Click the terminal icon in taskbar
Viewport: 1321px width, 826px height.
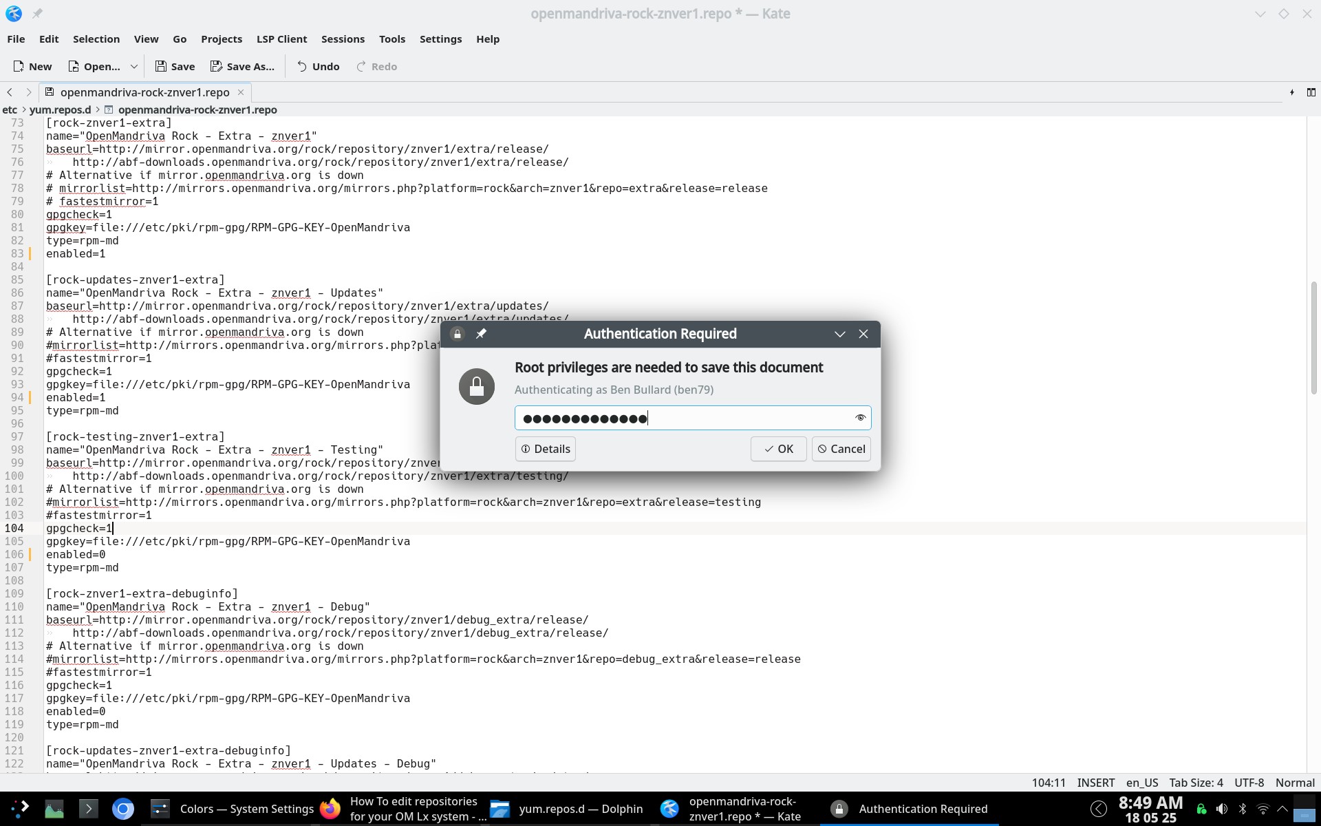tap(88, 809)
